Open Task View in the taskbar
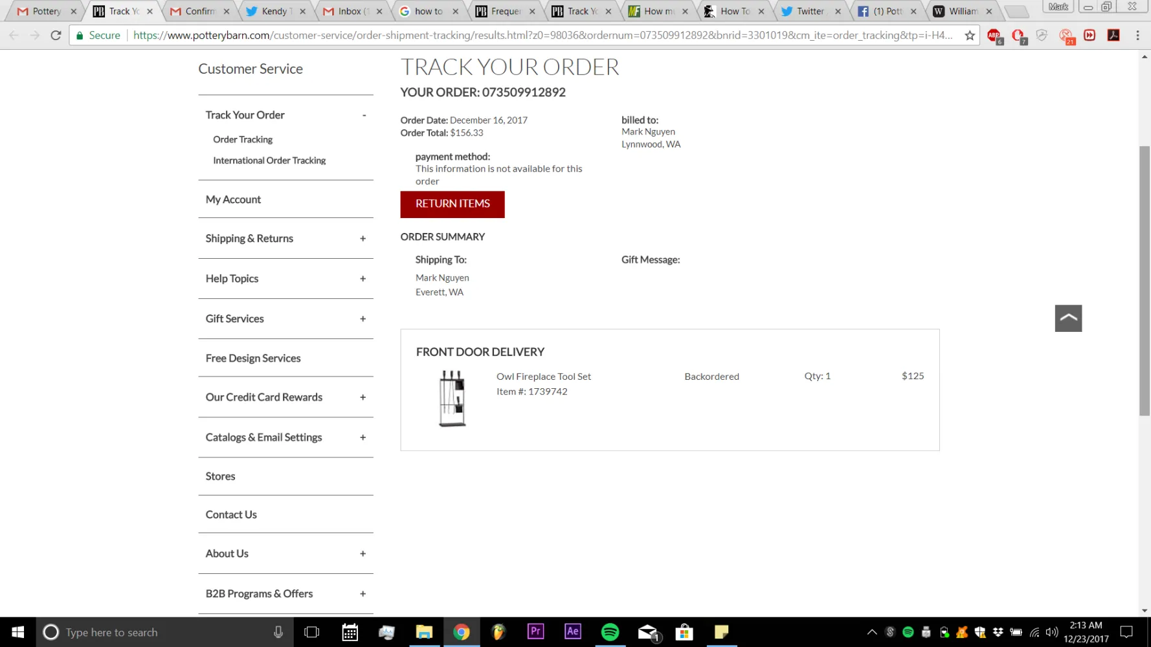 (x=311, y=632)
